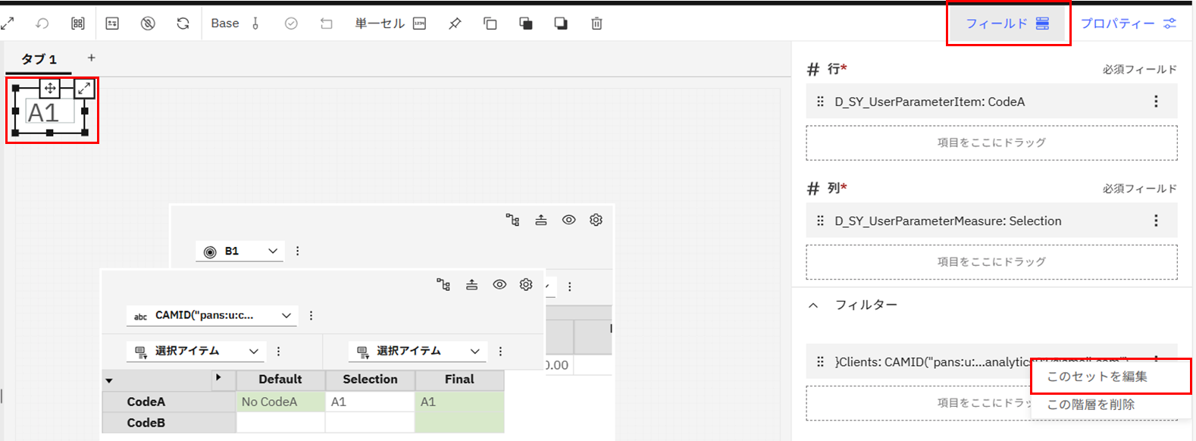
Task: Select the Default column header
Action: tap(280, 379)
